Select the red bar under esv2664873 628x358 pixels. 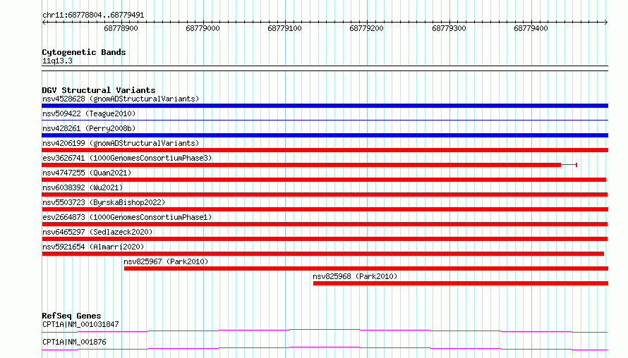point(325,224)
